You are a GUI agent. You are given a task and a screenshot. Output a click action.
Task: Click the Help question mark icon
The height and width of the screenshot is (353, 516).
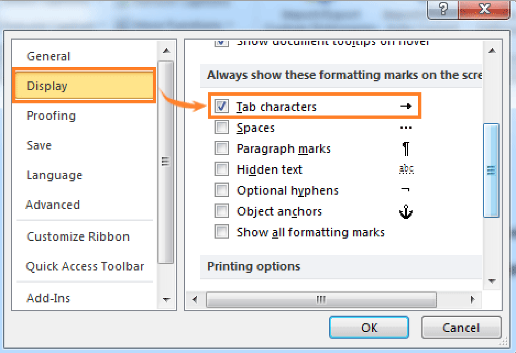442,9
